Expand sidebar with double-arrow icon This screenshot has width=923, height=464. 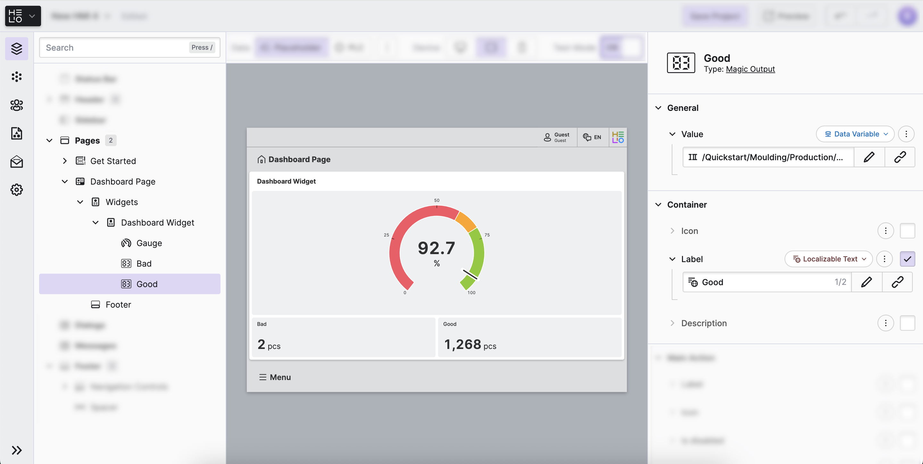point(16,450)
